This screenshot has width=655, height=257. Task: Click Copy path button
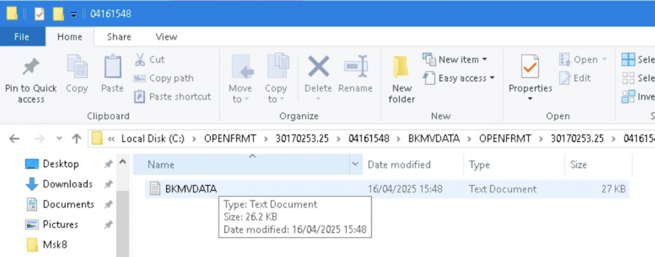point(164,78)
